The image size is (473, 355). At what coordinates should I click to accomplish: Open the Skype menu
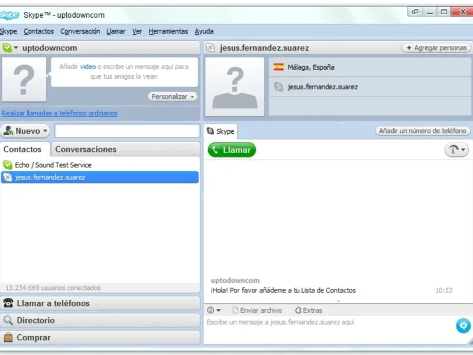pyautogui.click(x=8, y=31)
